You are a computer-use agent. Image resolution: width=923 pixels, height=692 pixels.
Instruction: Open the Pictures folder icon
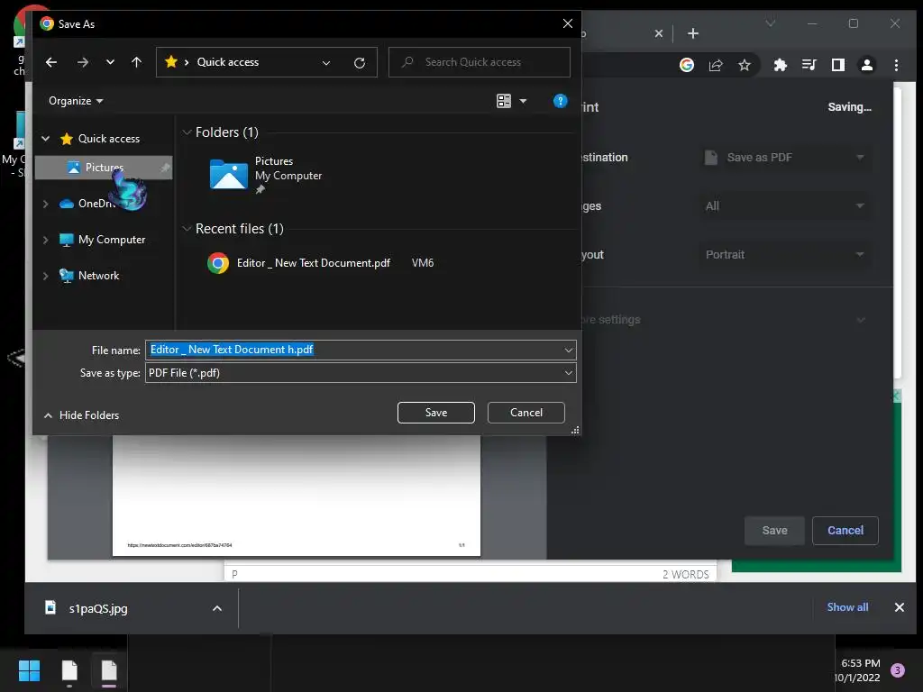[228, 174]
